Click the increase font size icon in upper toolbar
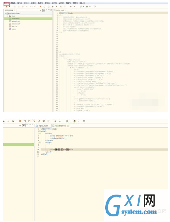The width and height of the screenshot is (170, 222). pyautogui.click(x=70, y=7)
